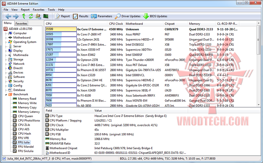This screenshot has height=163, width=263.
Task: Sort by the Chipset column header
Action: (x=175, y=24)
